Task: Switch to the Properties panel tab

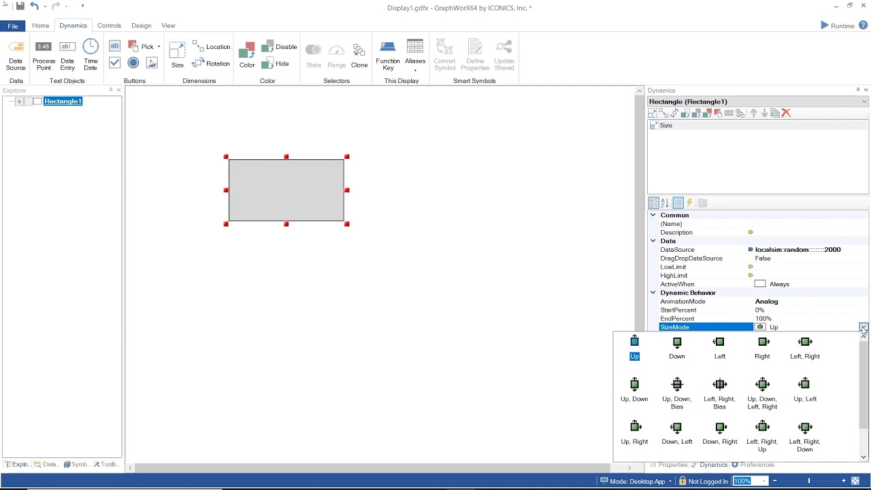Action: 669,465
